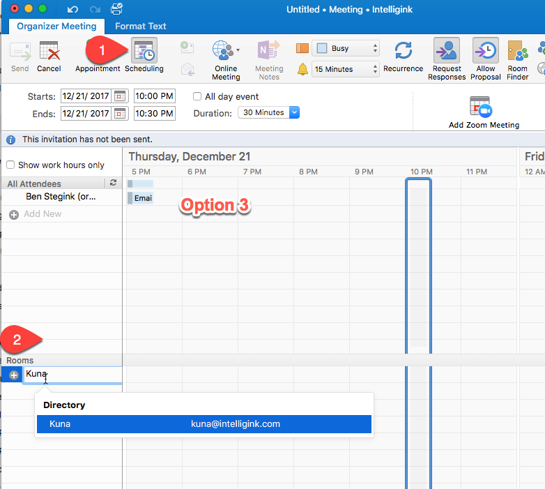Open the Scheduling view icon
This screenshot has width=545, height=489.
(144, 51)
